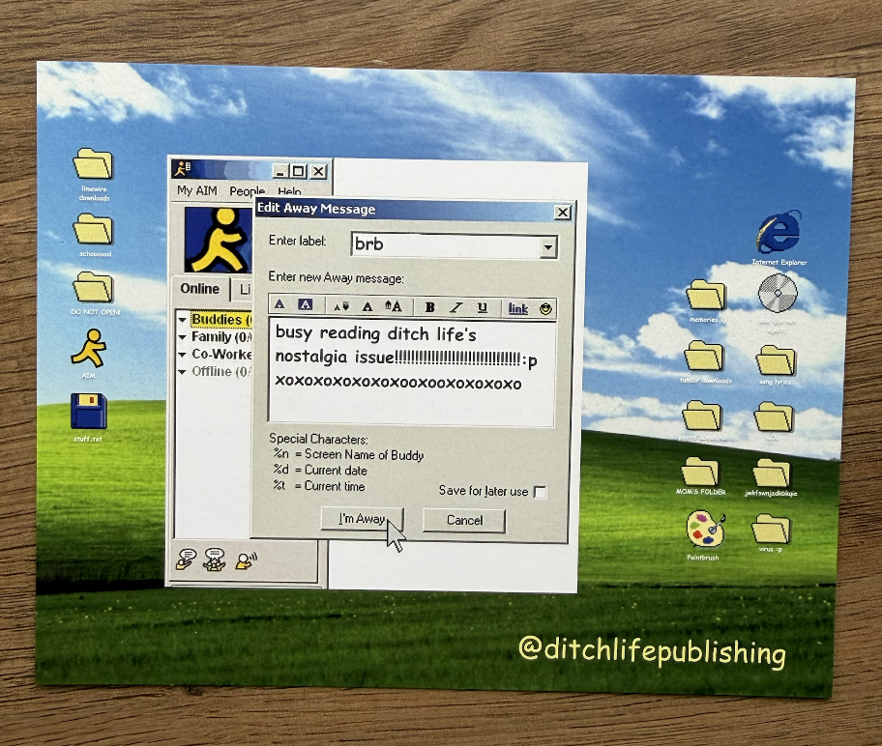Screen dimensions: 882x746
Task: Click the large AIM running man logo
Action: 219,240
